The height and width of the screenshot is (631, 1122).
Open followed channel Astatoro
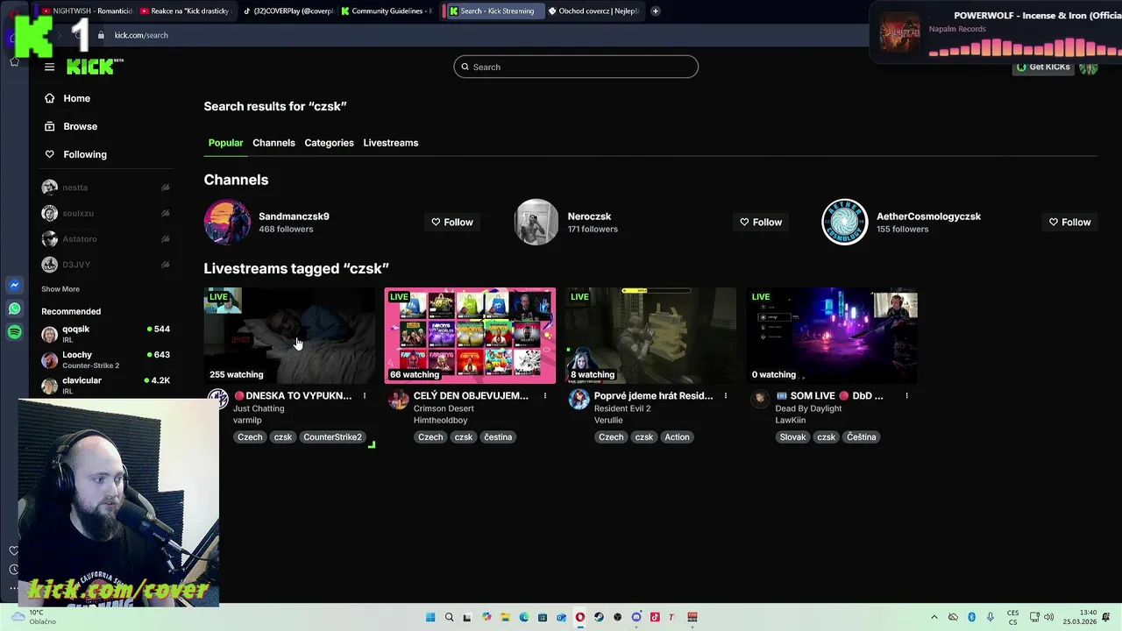tap(105, 238)
